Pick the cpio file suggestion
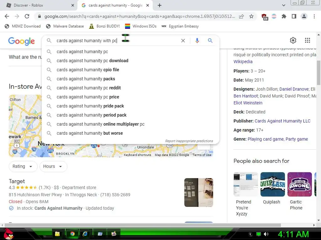The width and height of the screenshot is (321, 240). click(130, 70)
